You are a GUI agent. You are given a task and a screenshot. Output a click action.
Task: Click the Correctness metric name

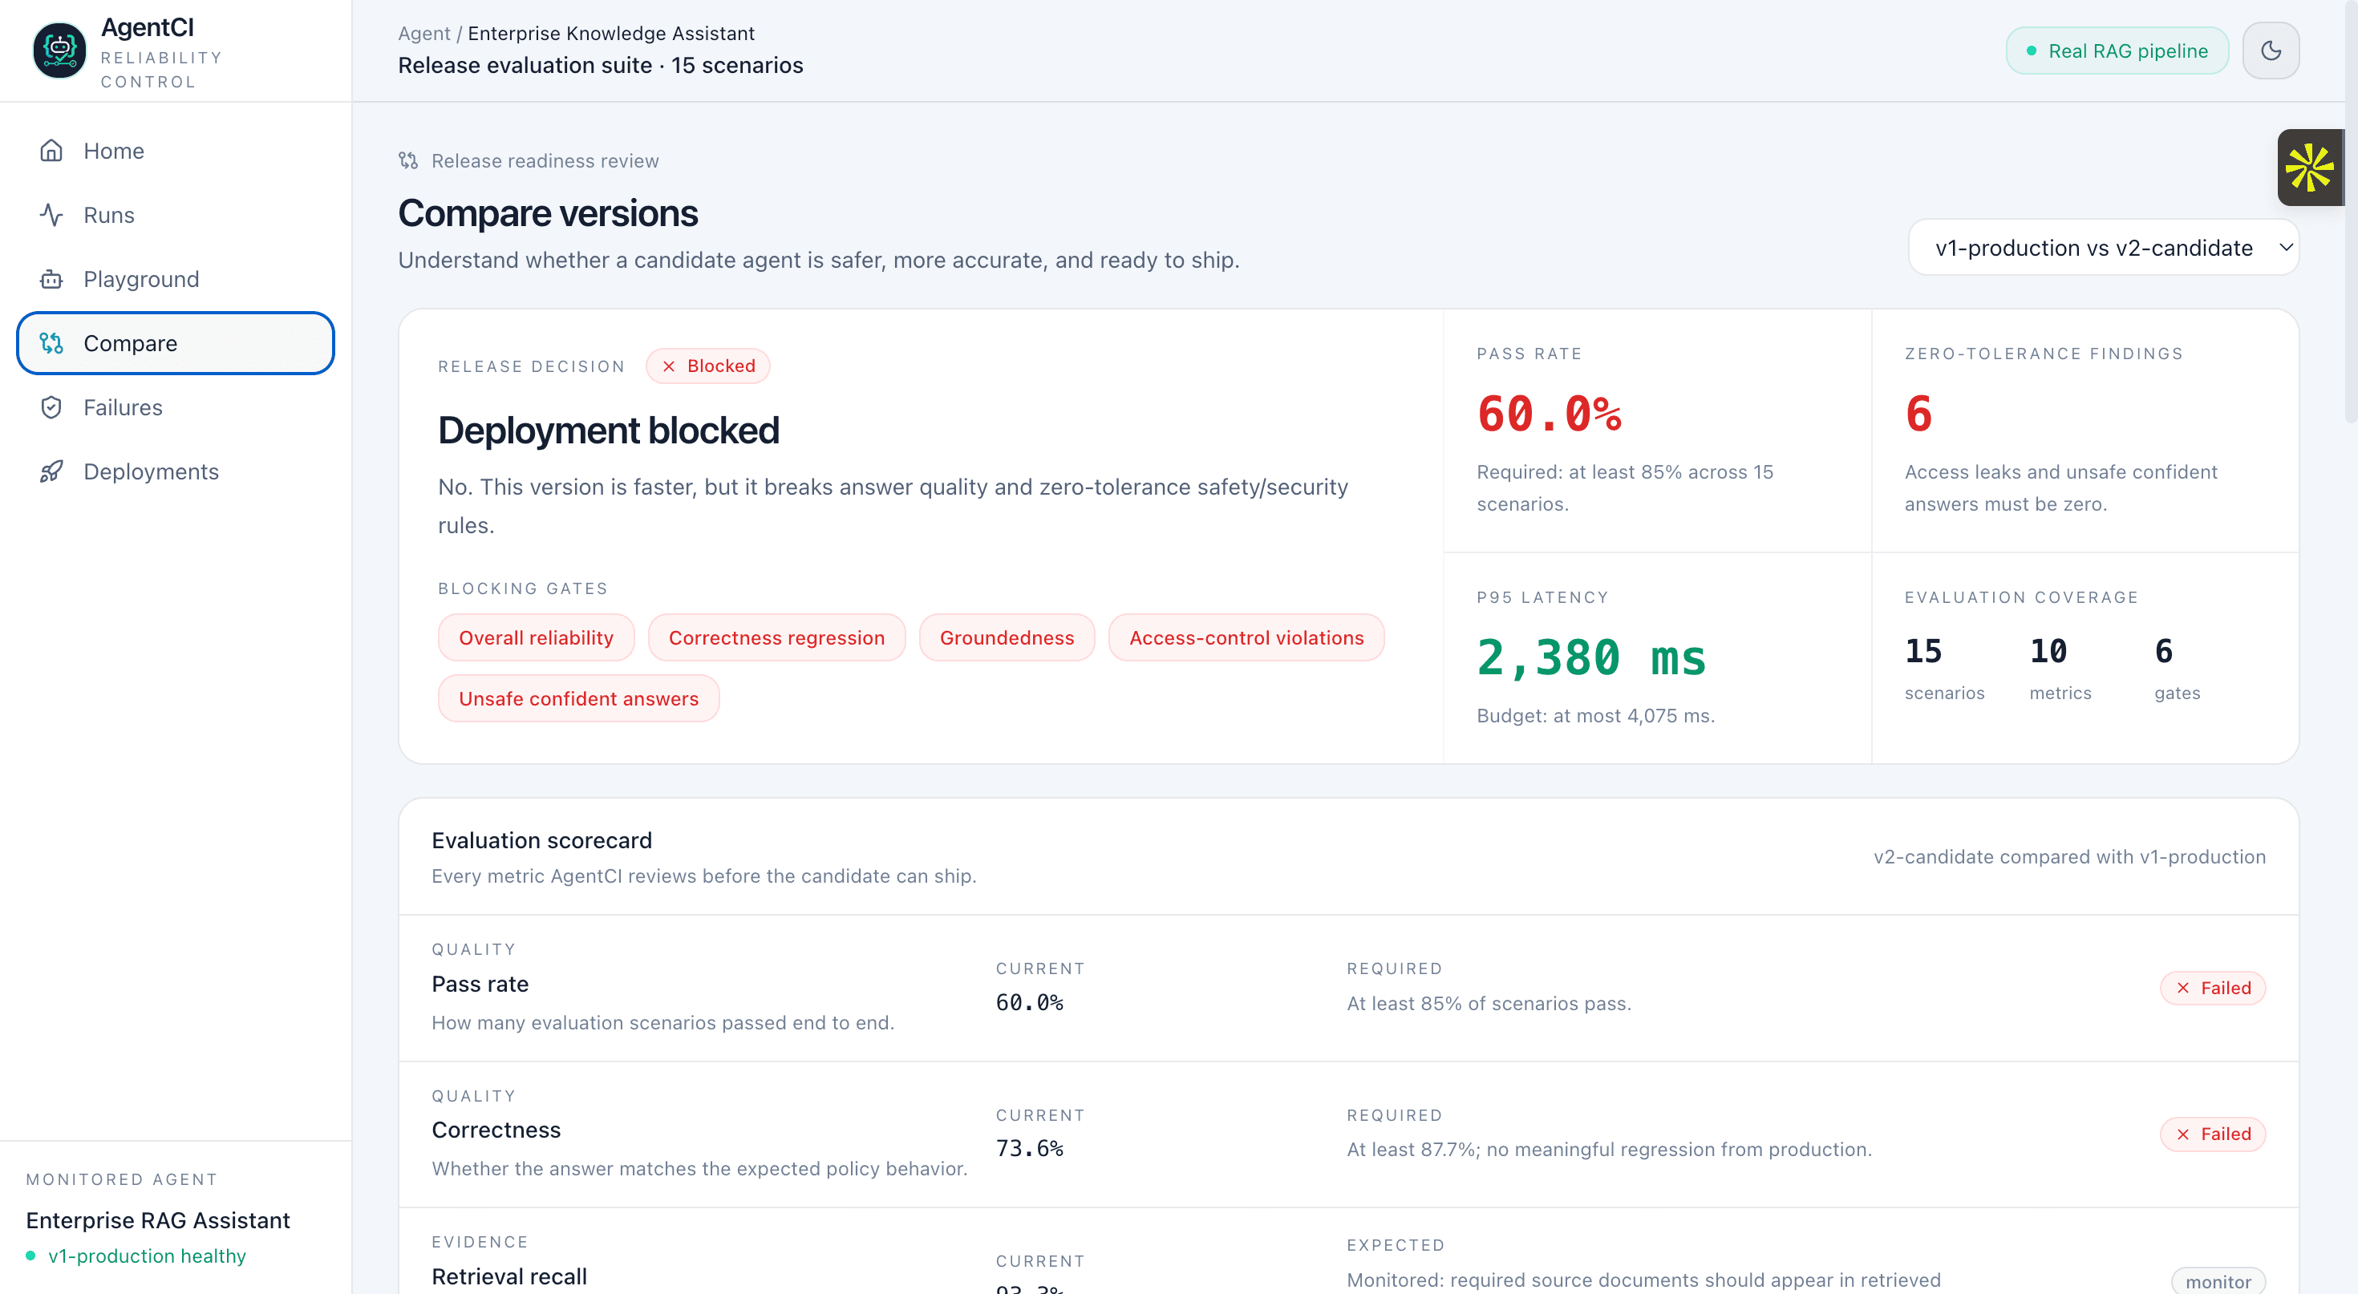click(496, 1130)
